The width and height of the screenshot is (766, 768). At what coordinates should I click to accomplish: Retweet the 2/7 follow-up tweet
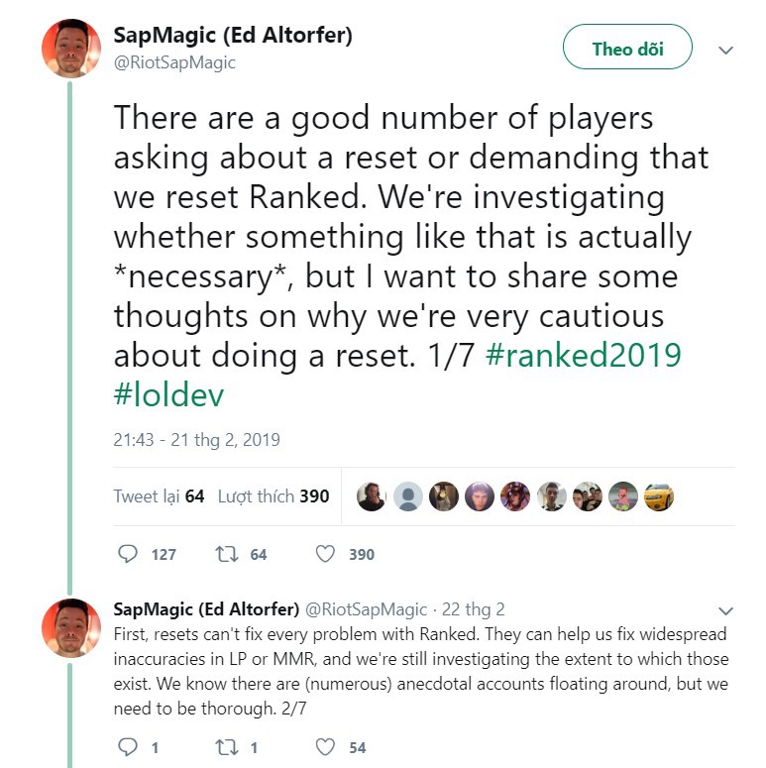(227, 747)
